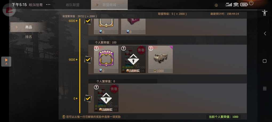Screen dimensions: 272x122
Task: Toggle the 9000 tier checkbox
Action: pyautogui.click(x=88, y=60)
